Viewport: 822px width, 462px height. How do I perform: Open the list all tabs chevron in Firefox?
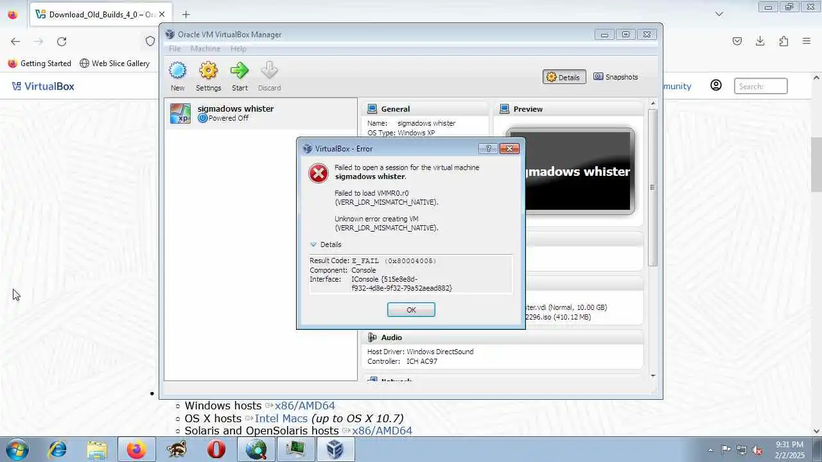(x=719, y=14)
